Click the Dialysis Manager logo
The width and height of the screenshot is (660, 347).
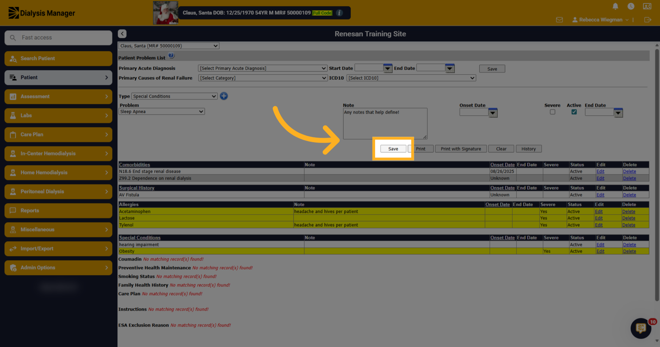click(x=42, y=13)
